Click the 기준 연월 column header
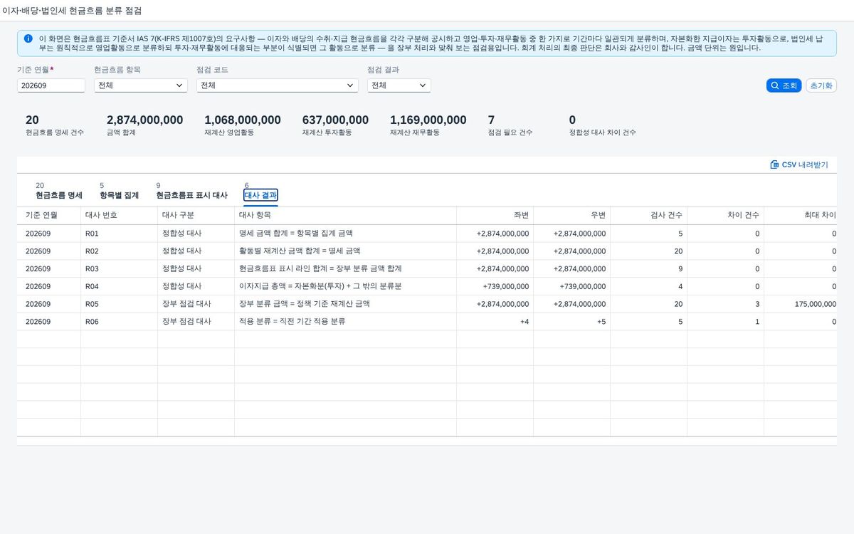Screen dimensions: 854x534 (49, 215)
